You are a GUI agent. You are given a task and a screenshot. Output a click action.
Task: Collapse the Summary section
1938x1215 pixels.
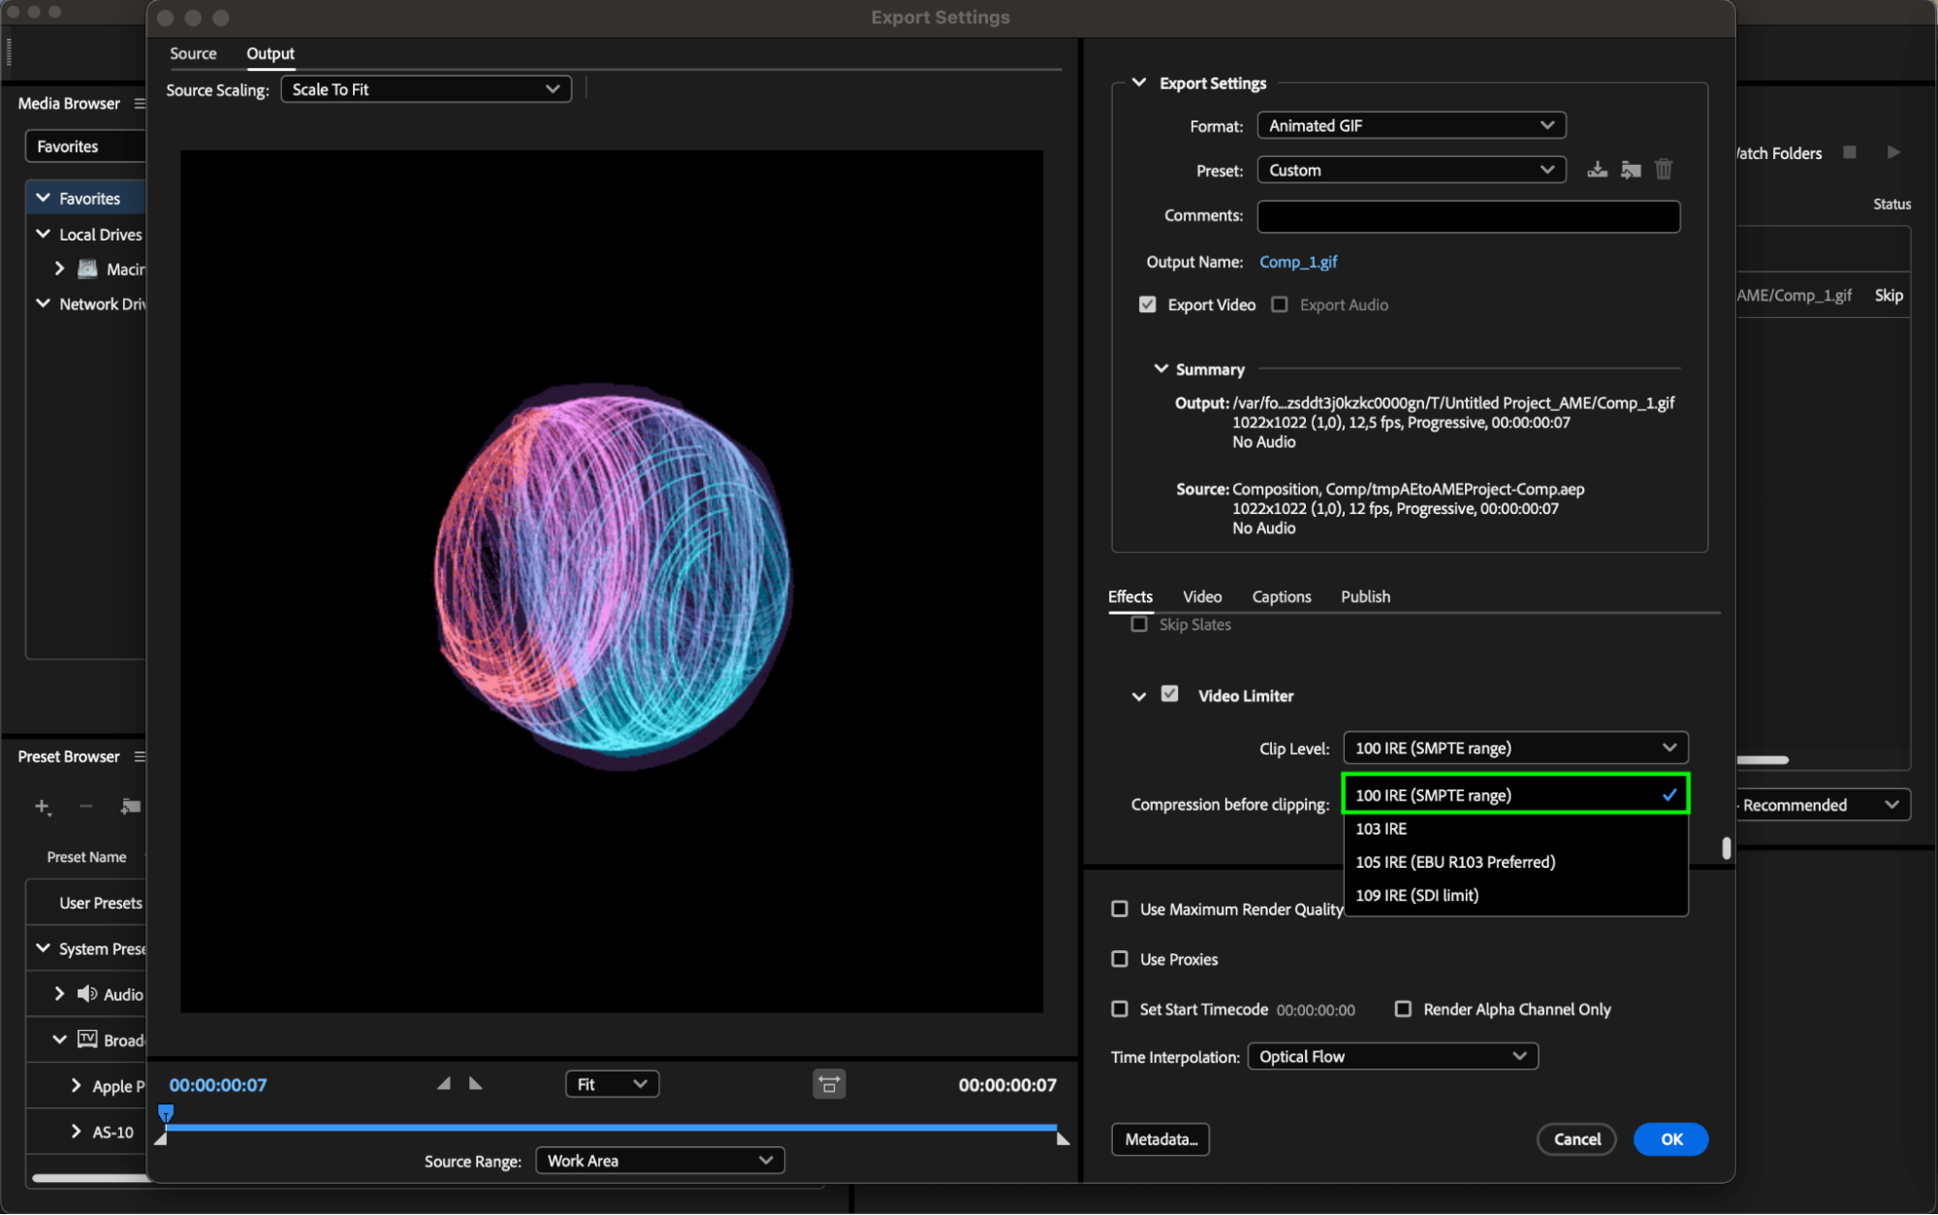(1160, 368)
